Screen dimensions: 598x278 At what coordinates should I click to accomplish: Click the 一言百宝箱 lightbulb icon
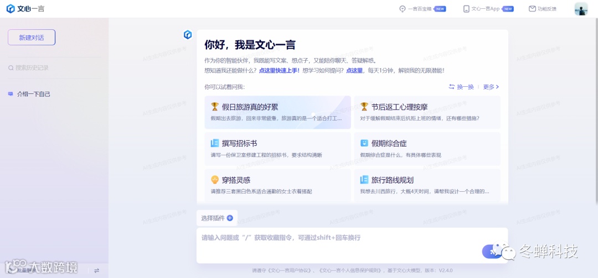click(x=402, y=9)
